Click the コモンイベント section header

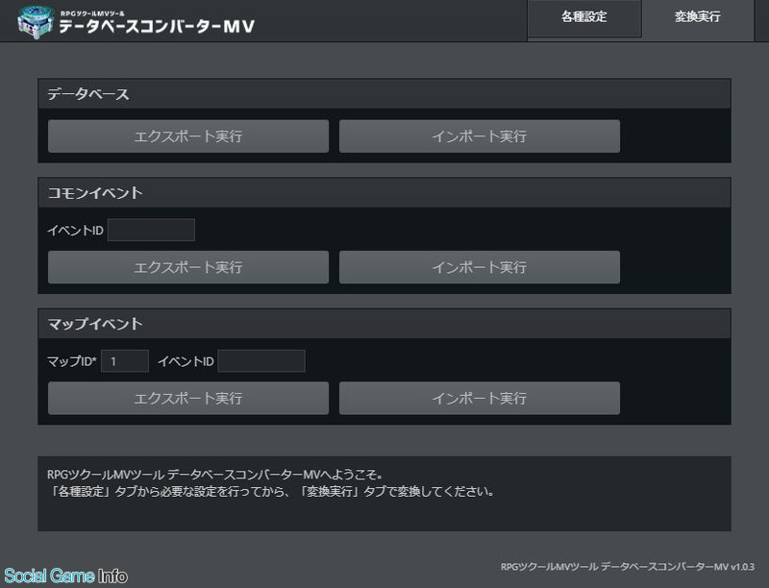pos(384,192)
